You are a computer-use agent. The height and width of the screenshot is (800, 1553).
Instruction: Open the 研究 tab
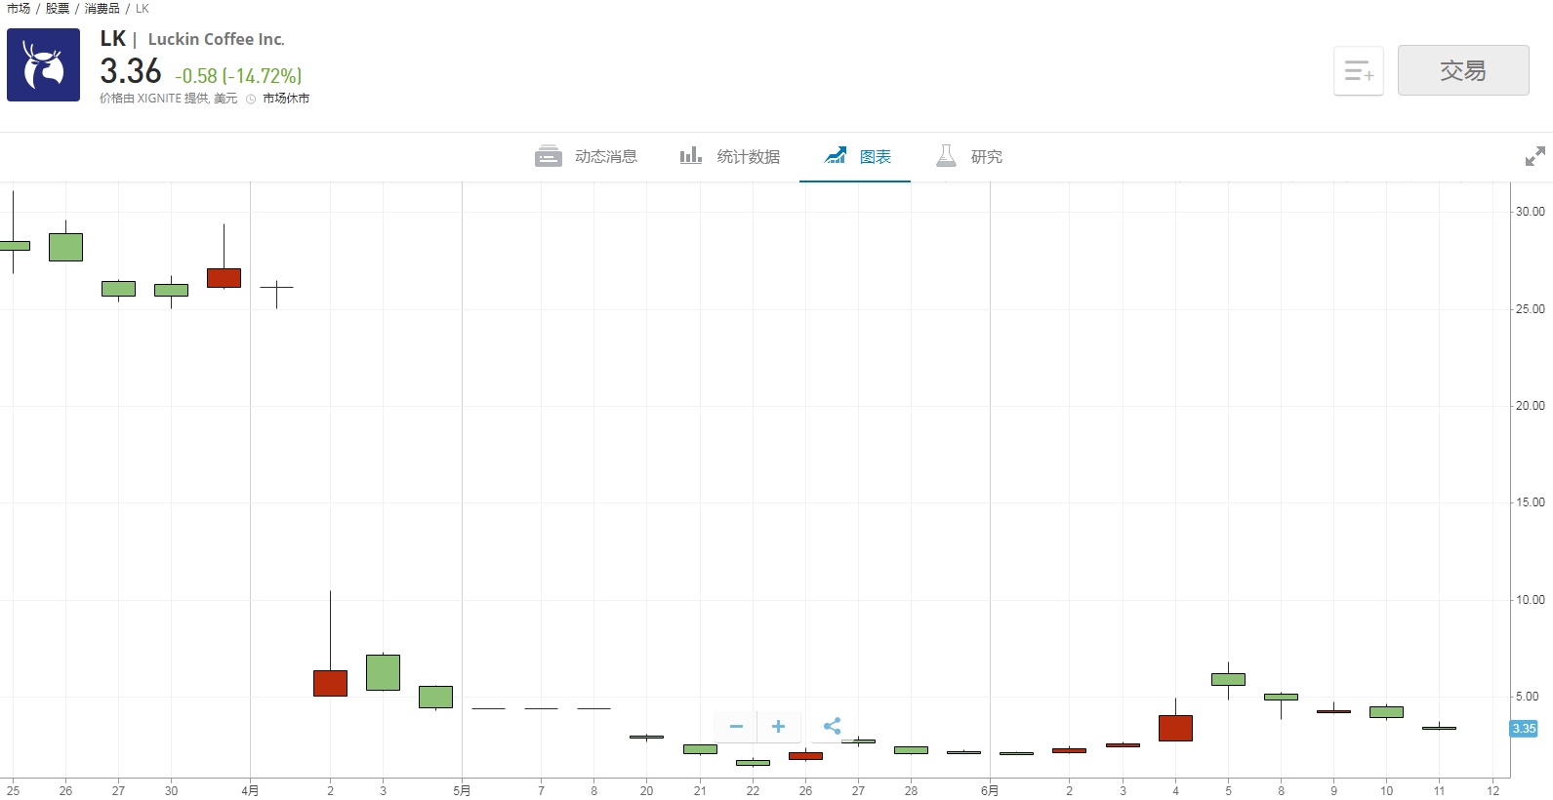pyautogui.click(x=968, y=156)
